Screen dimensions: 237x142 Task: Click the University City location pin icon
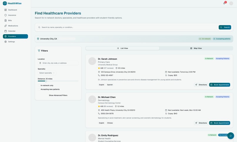38,39
